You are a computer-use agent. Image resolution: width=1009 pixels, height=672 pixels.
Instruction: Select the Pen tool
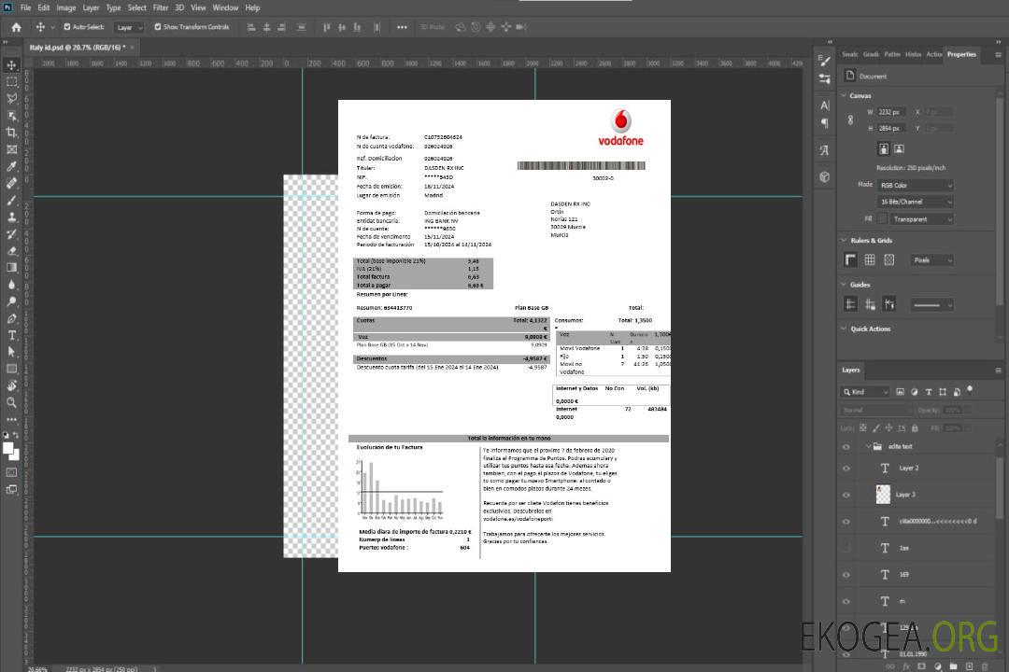point(11,318)
